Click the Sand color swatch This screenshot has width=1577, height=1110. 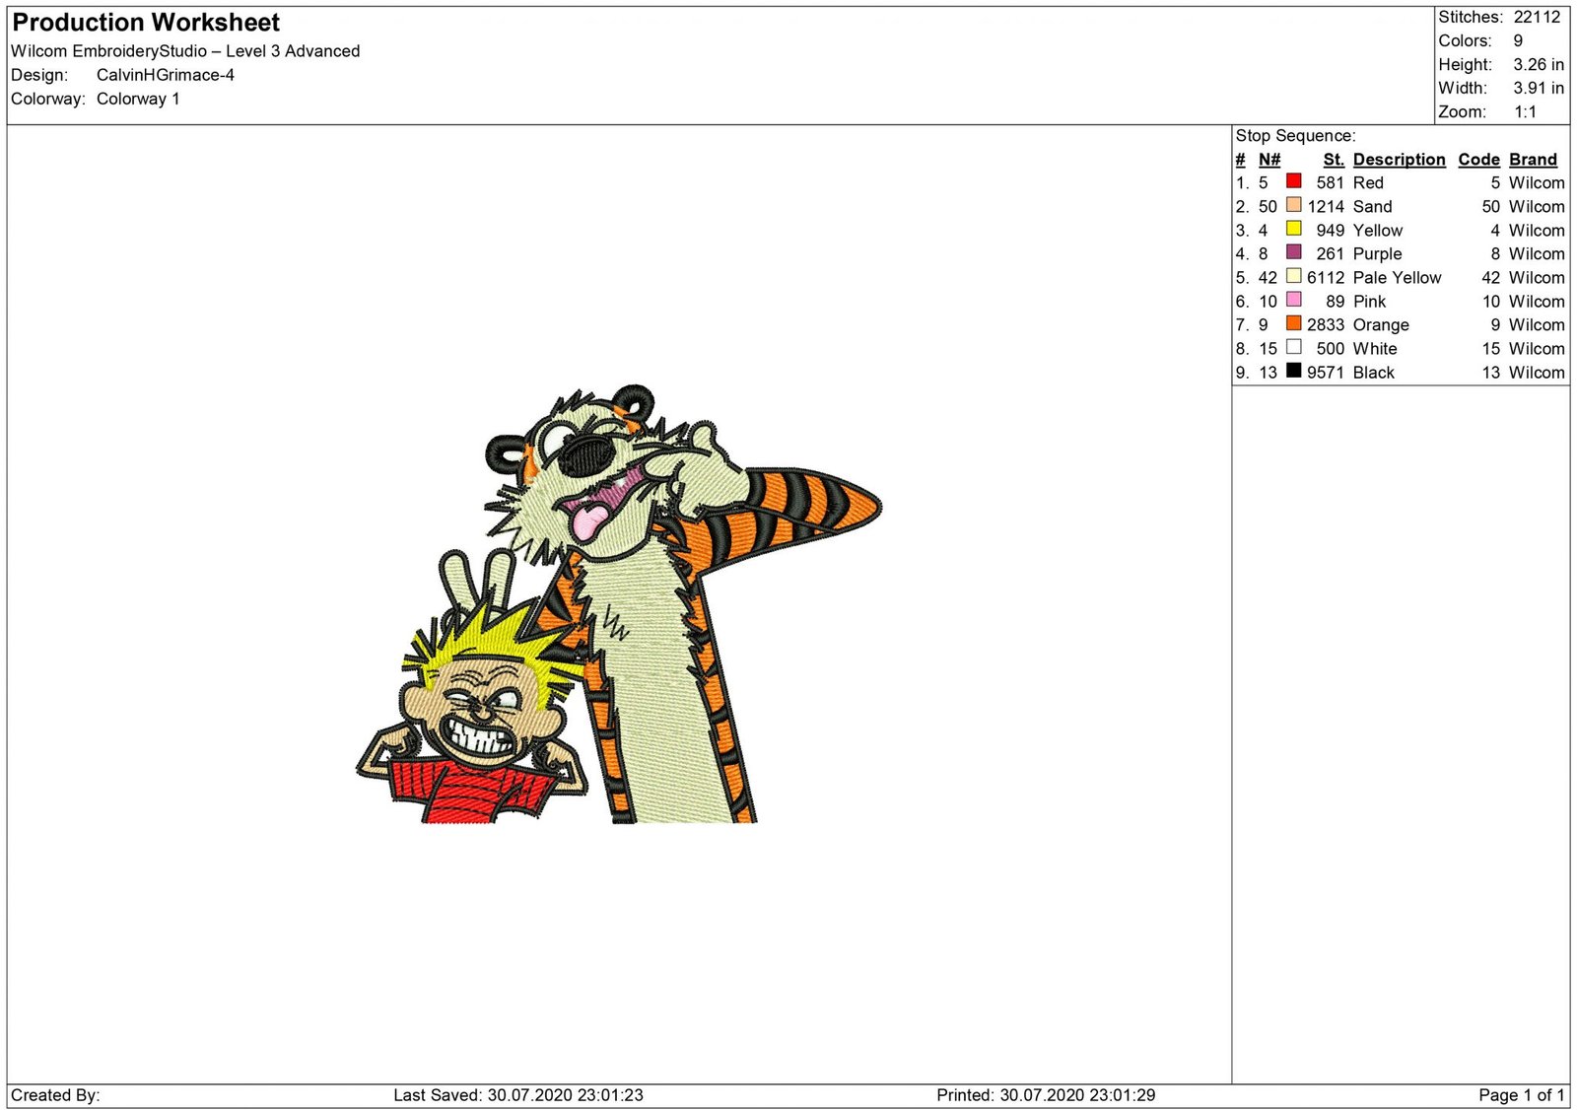1293,206
